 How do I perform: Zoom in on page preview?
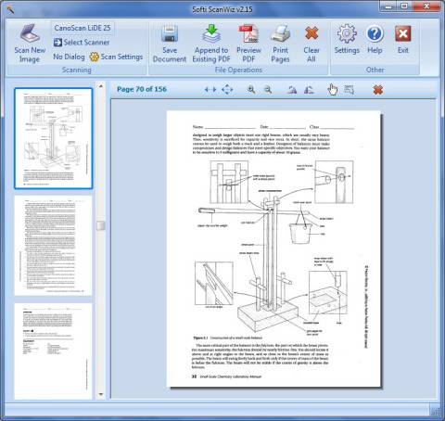[x=251, y=90]
